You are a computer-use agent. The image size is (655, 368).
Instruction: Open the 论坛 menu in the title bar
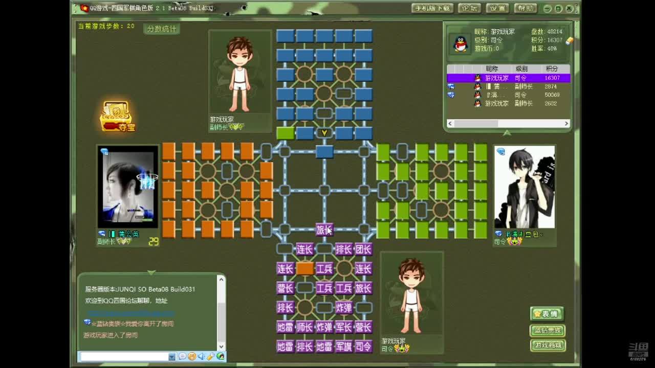point(469,8)
